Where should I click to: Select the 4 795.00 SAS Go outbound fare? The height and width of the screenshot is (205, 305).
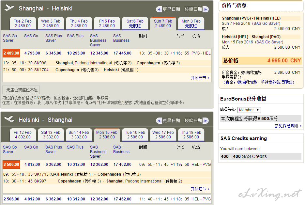(x=32, y=53)
